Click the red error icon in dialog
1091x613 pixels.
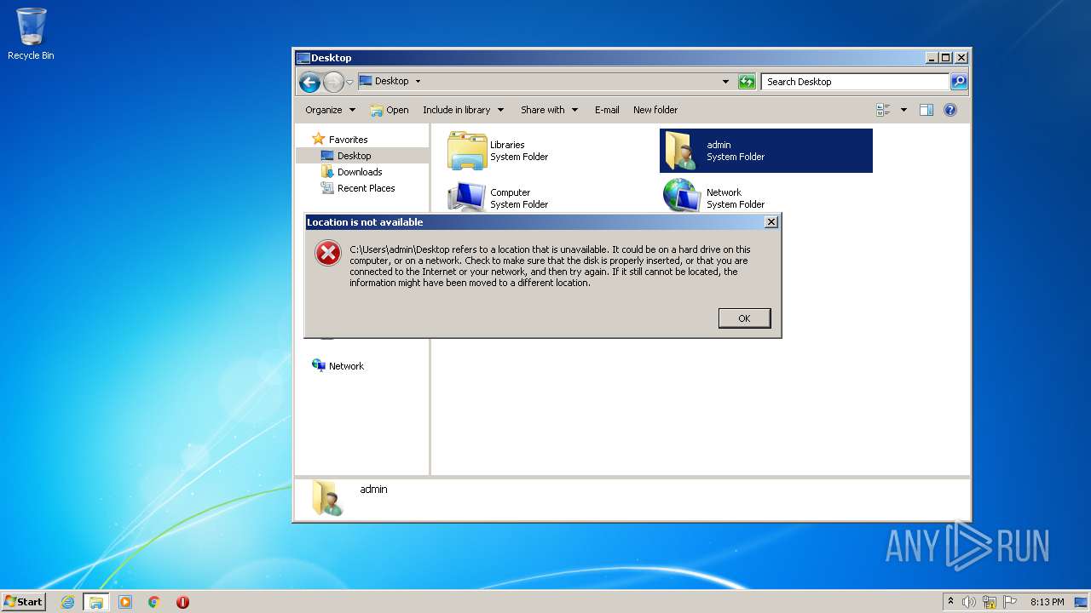tap(328, 253)
